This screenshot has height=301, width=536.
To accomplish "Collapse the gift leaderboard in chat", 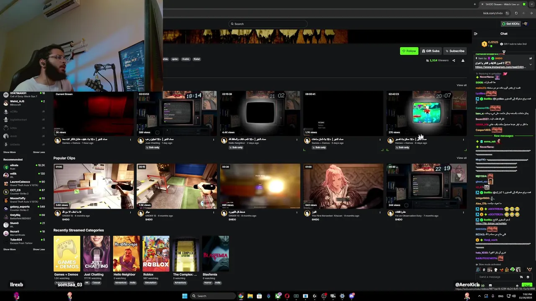I will point(504,52).
